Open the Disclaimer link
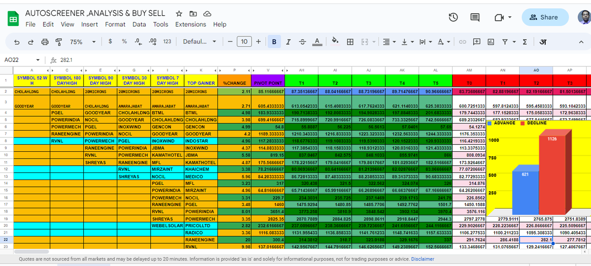Viewport: 591px width, 266px height. click(423, 259)
